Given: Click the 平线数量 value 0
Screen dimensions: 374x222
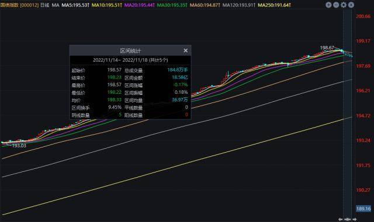Looking at the screenshot, I should coord(186,107).
